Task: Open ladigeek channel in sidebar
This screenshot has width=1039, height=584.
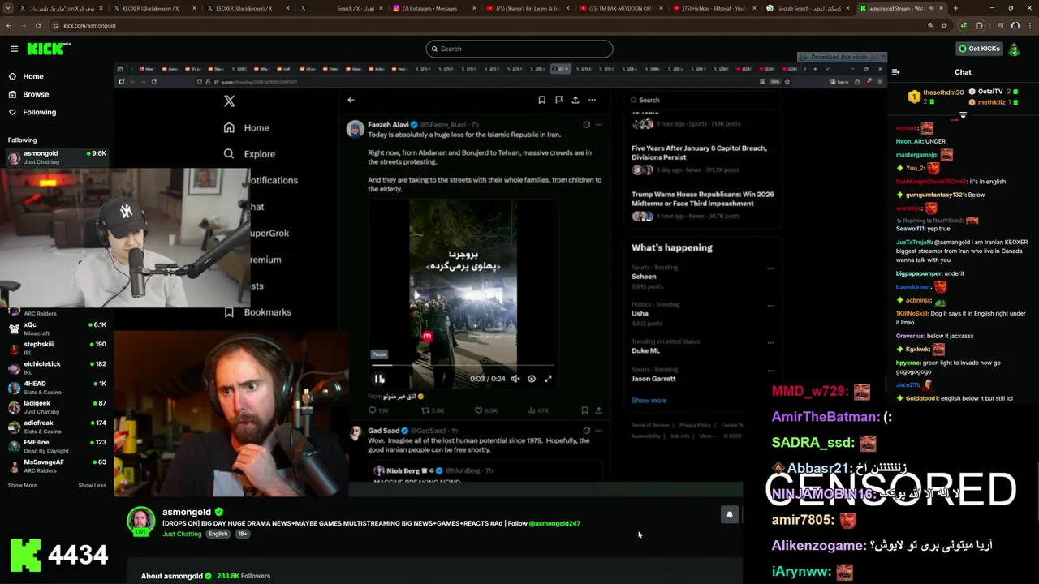Action: pos(57,407)
